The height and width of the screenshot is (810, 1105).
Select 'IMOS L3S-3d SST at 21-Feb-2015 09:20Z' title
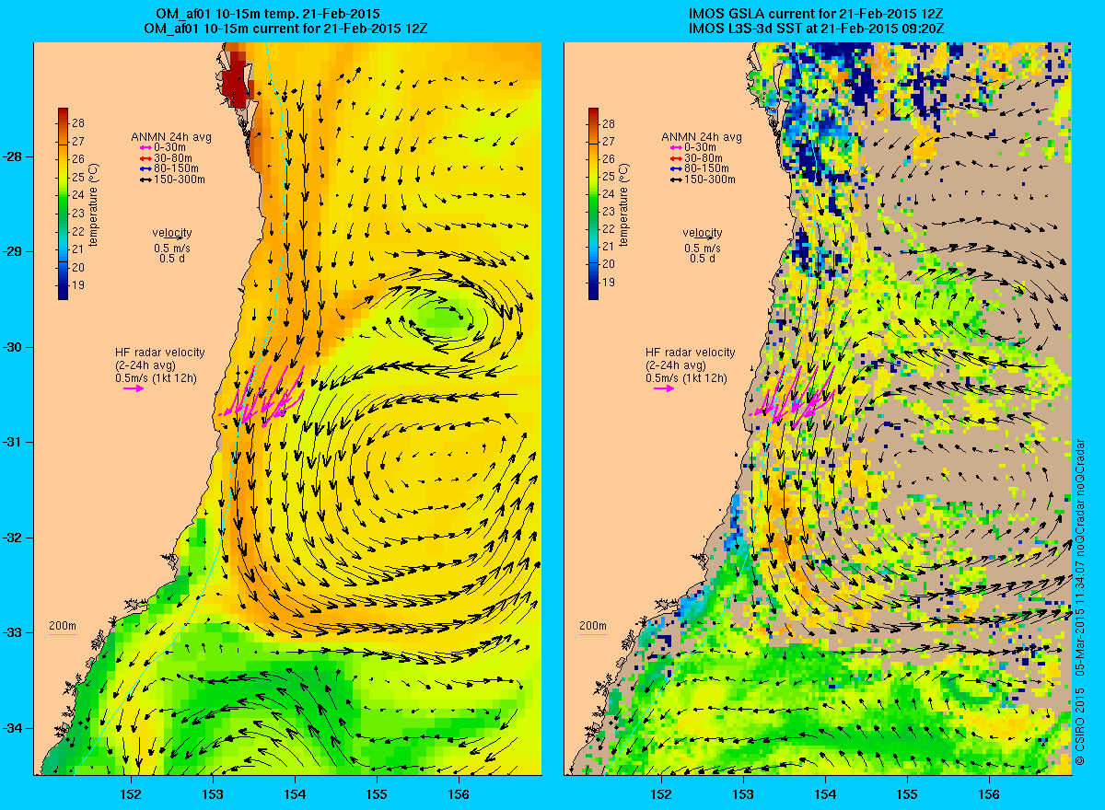pyautogui.click(x=816, y=29)
